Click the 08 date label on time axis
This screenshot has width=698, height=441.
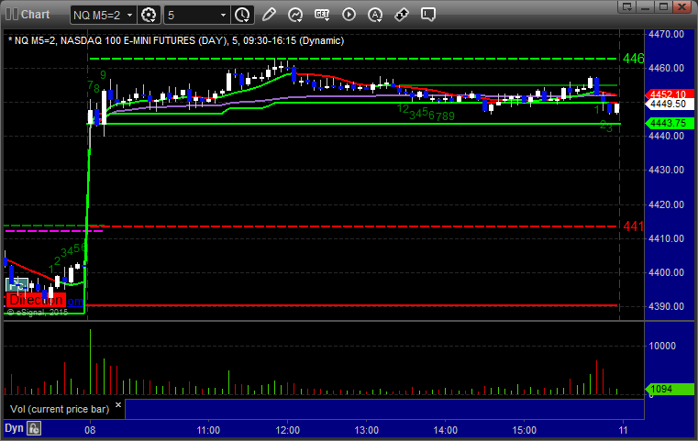coord(91,430)
